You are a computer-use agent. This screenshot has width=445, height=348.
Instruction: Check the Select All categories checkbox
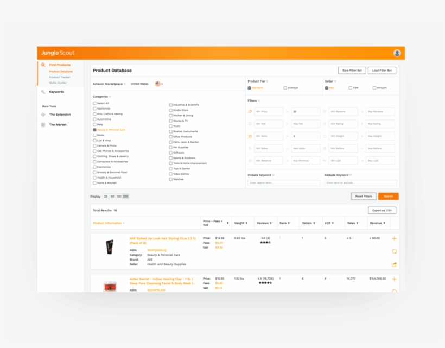point(94,103)
